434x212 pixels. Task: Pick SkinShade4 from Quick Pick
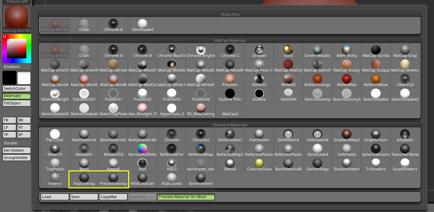pos(142,25)
